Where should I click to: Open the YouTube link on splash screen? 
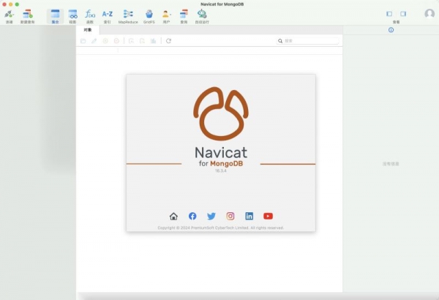pyautogui.click(x=268, y=216)
